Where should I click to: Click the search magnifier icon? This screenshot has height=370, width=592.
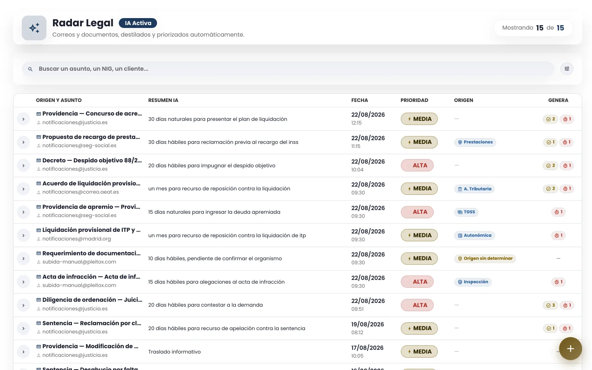coord(30,69)
